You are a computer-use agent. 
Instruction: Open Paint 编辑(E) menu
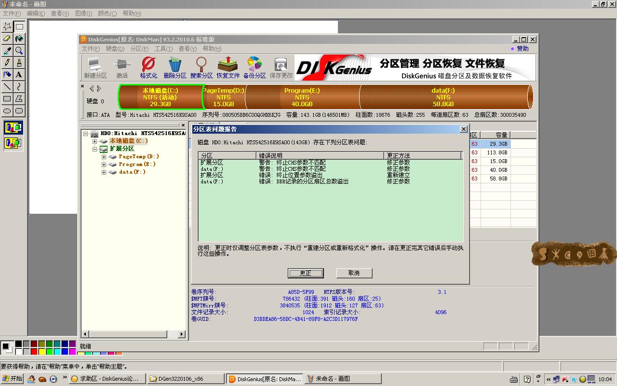point(36,14)
